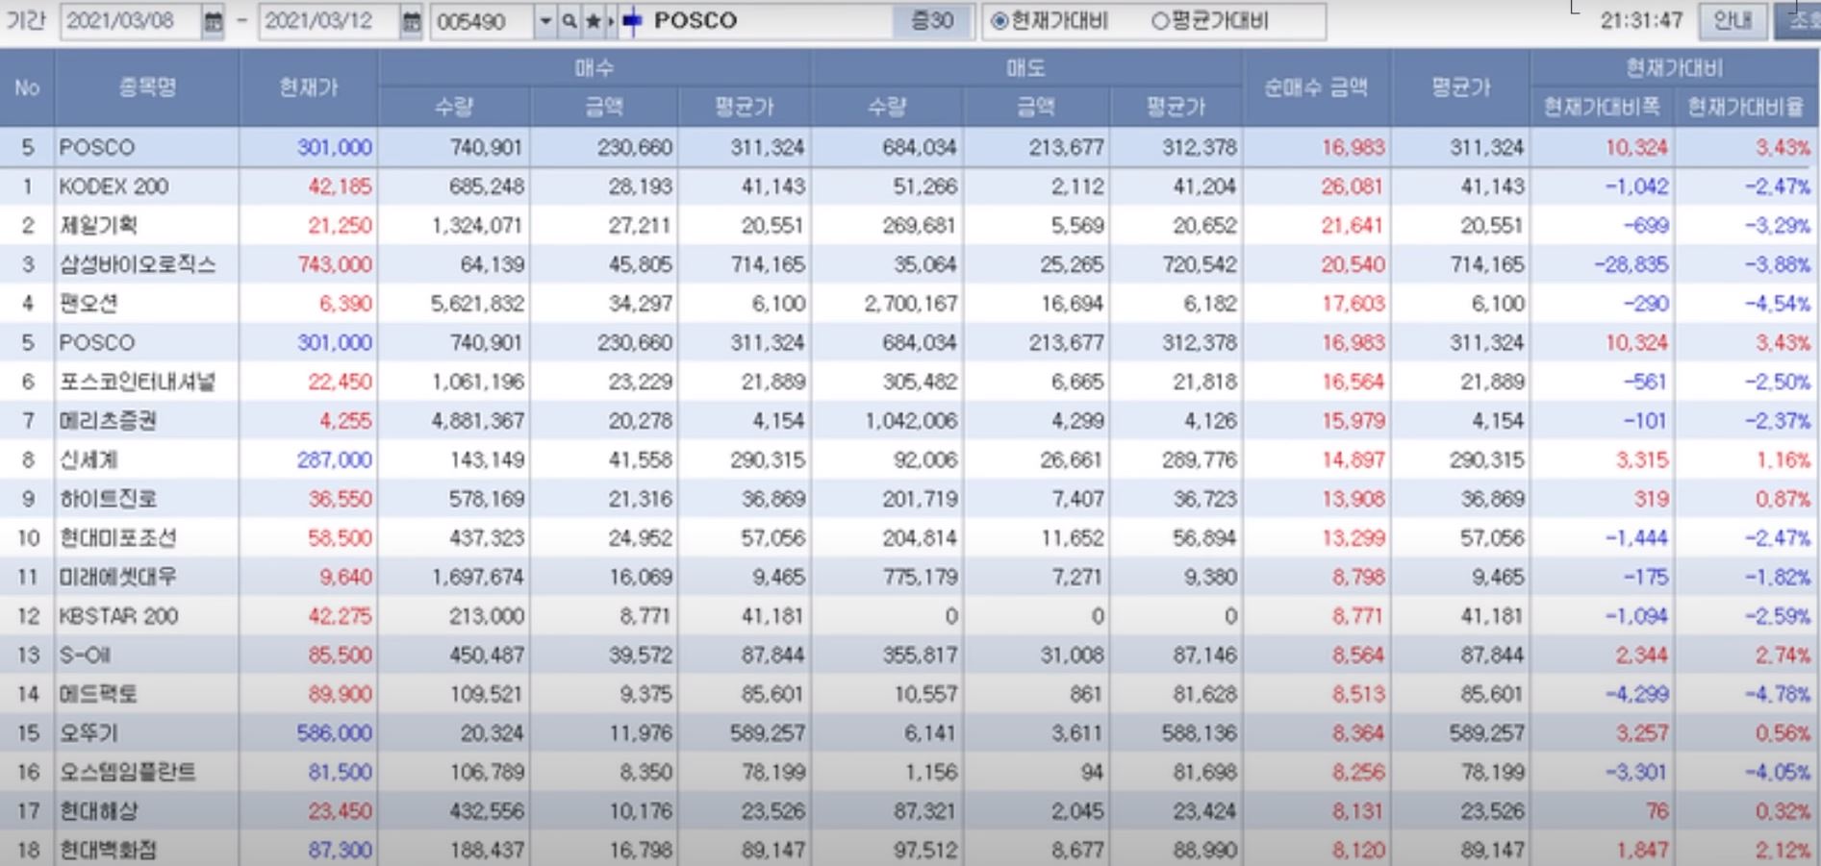Sort by 수량 under the 매도 header

click(x=887, y=107)
